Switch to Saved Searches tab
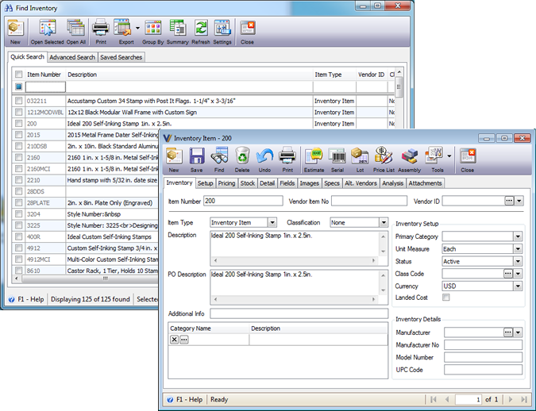 click(121, 57)
